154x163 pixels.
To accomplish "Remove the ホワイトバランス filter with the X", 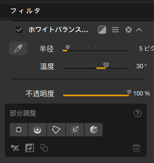I will [x=129, y=30].
